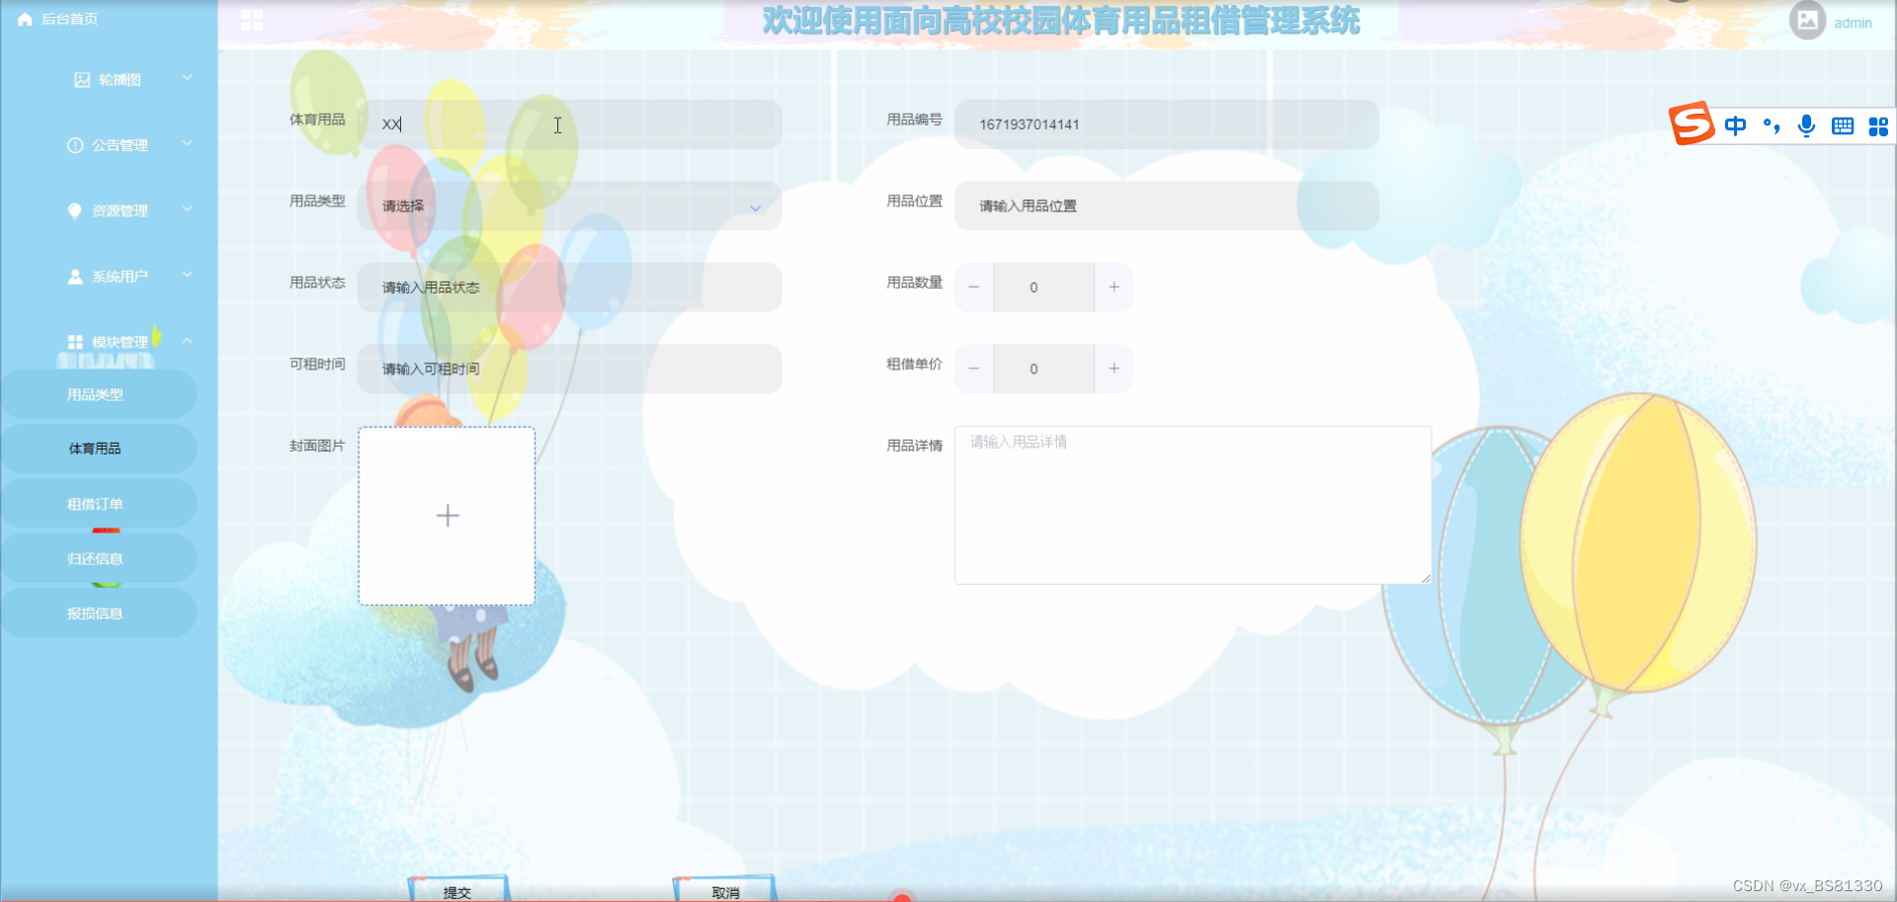Open the 体育用品 submenu item

click(x=99, y=449)
